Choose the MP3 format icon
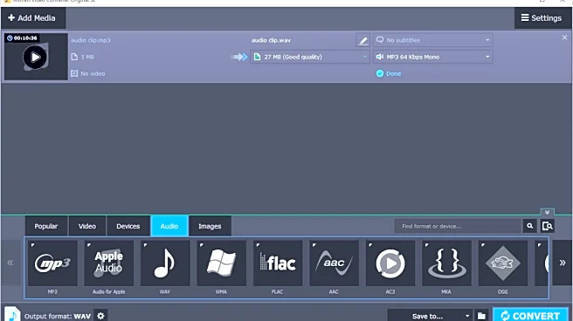The image size is (573, 321). (x=52, y=263)
